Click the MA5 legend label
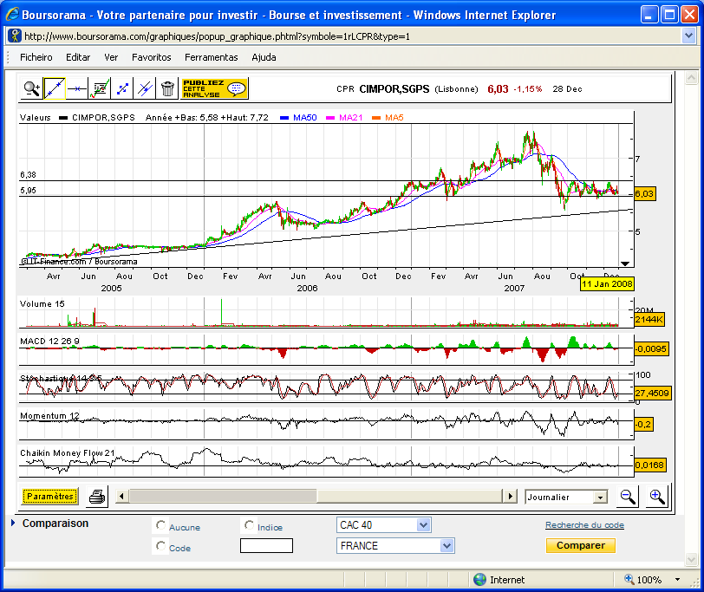Screen dimensions: 704x592 [x=394, y=118]
